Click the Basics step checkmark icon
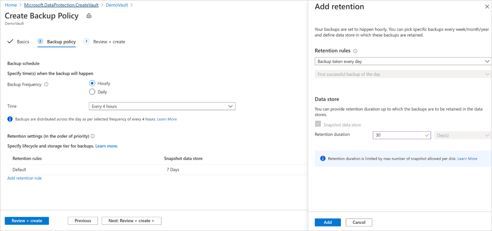492x231 pixels. tap(10, 42)
